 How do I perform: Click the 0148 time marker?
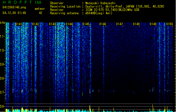[x=136, y=24]
